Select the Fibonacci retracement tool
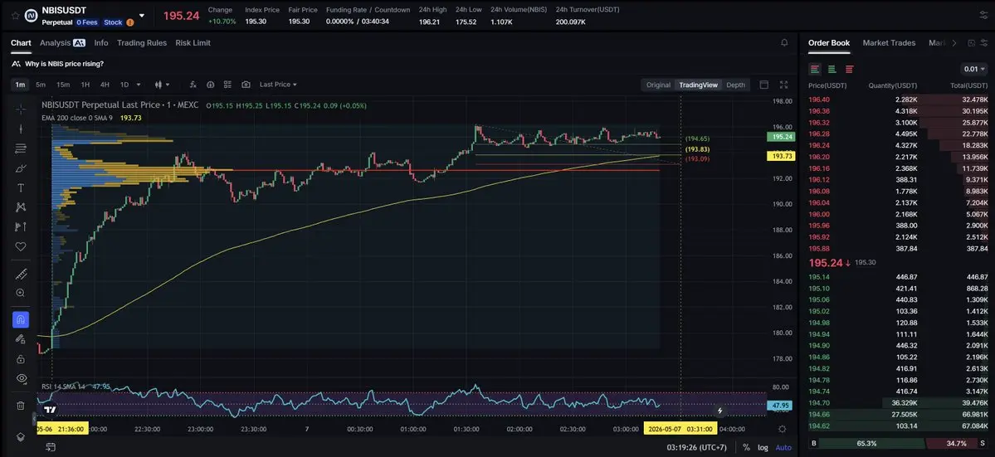The width and height of the screenshot is (995, 457). (x=20, y=148)
